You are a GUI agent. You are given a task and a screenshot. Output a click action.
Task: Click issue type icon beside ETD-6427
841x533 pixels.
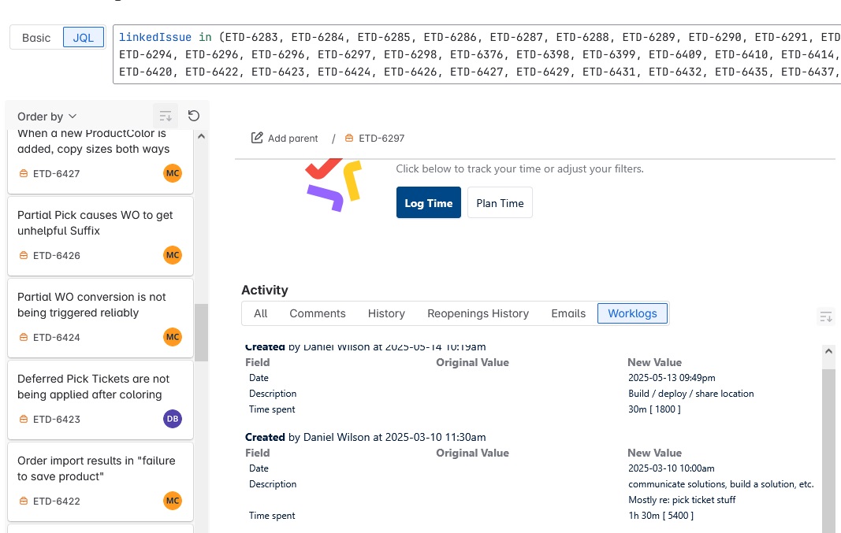(x=24, y=173)
